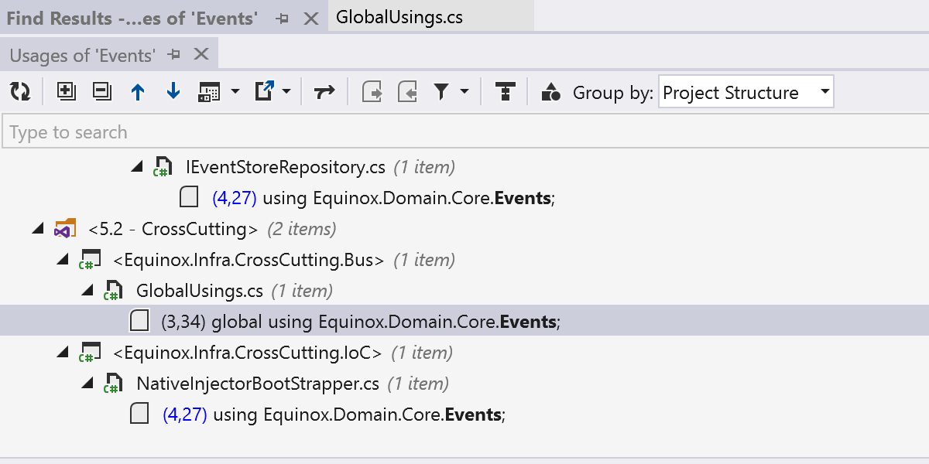
Task: Pin the Usages of 'Events' tab
Action: click(174, 54)
